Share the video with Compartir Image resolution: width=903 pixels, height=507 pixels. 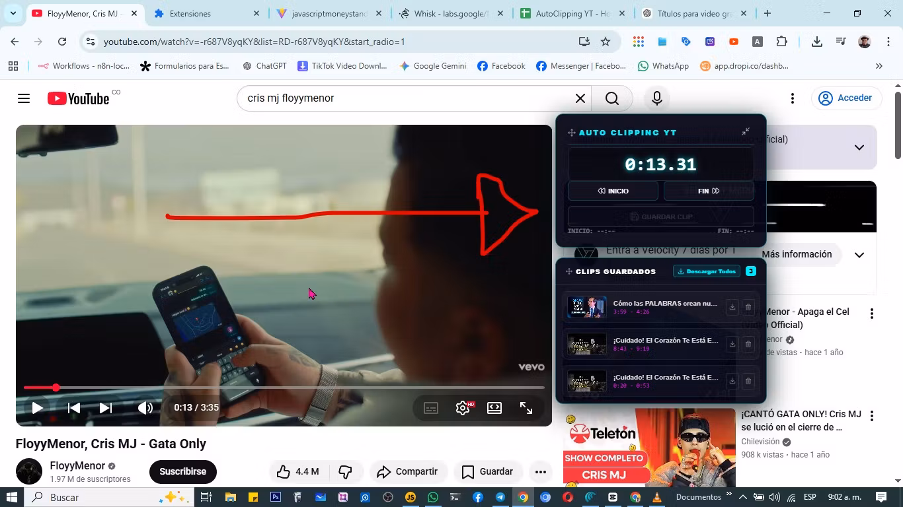click(407, 471)
